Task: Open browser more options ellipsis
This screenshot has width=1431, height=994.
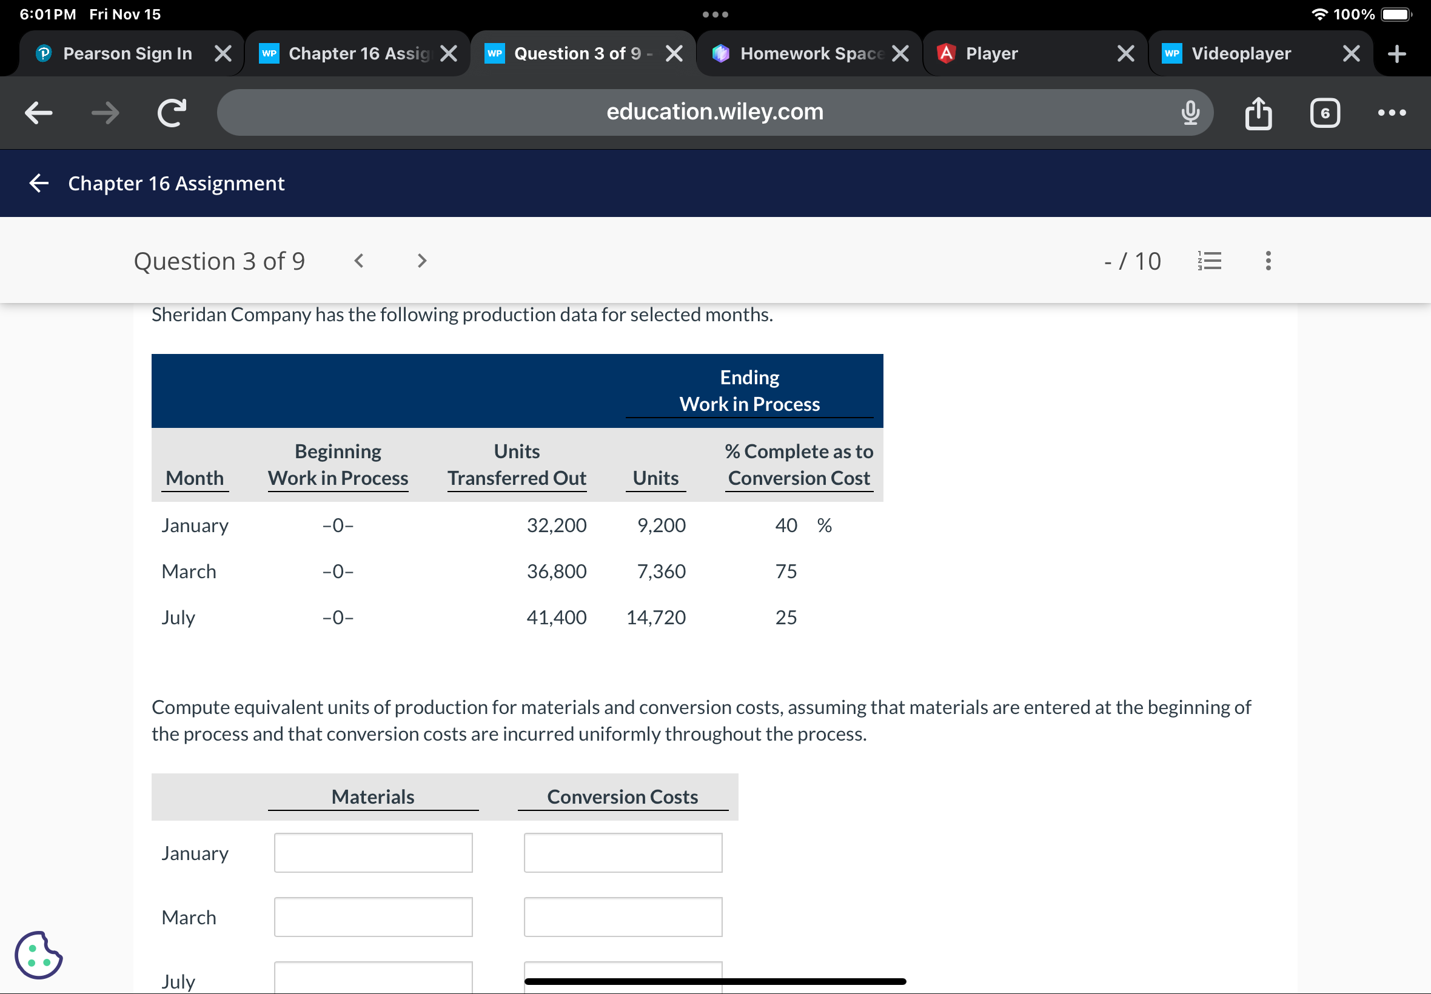Action: (1391, 113)
